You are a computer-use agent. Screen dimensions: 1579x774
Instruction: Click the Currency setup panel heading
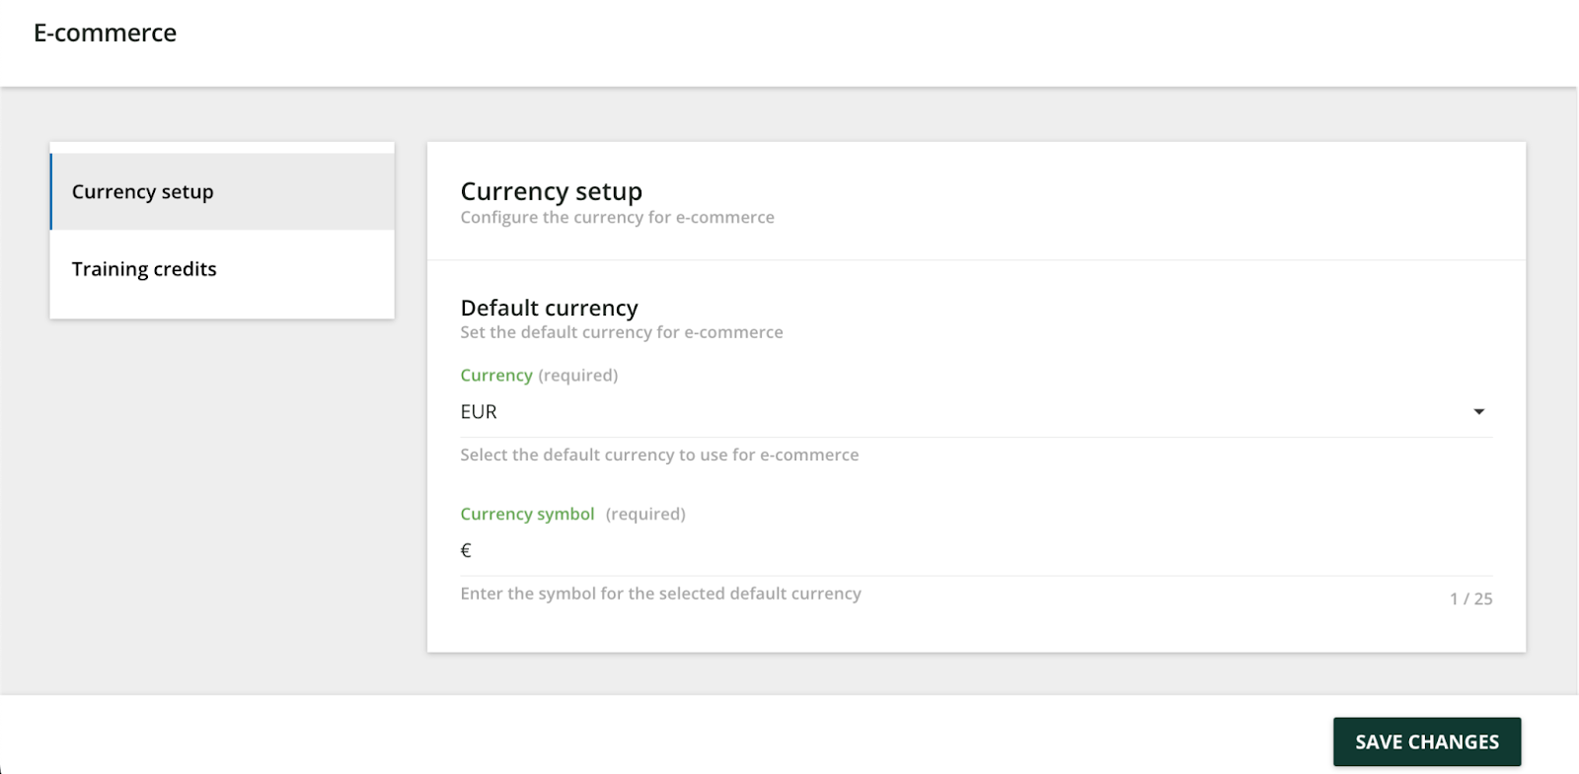click(x=552, y=191)
